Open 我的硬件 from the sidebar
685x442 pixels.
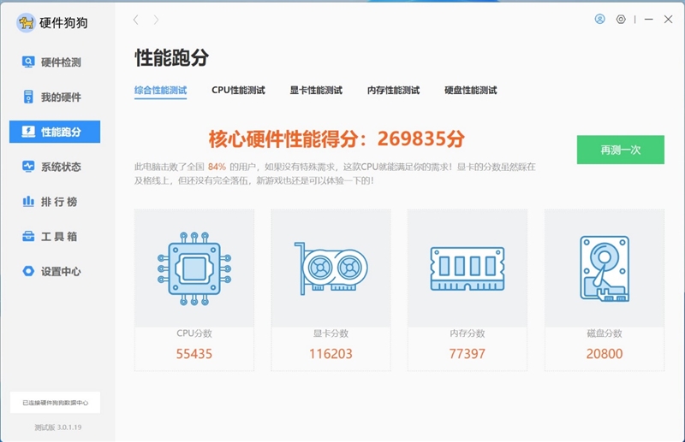click(55, 97)
